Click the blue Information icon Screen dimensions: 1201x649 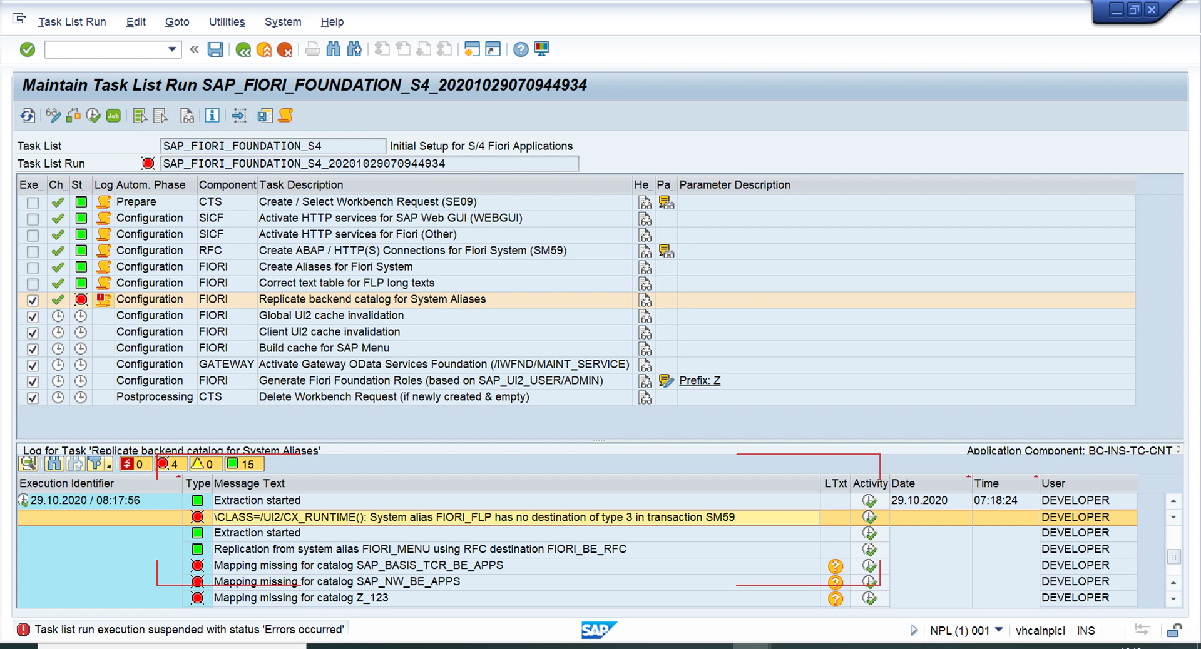(212, 116)
